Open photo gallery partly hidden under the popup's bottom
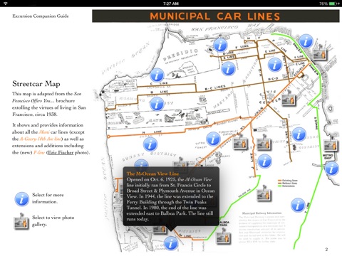The image size is (342, 256). pyautogui.click(x=160, y=229)
